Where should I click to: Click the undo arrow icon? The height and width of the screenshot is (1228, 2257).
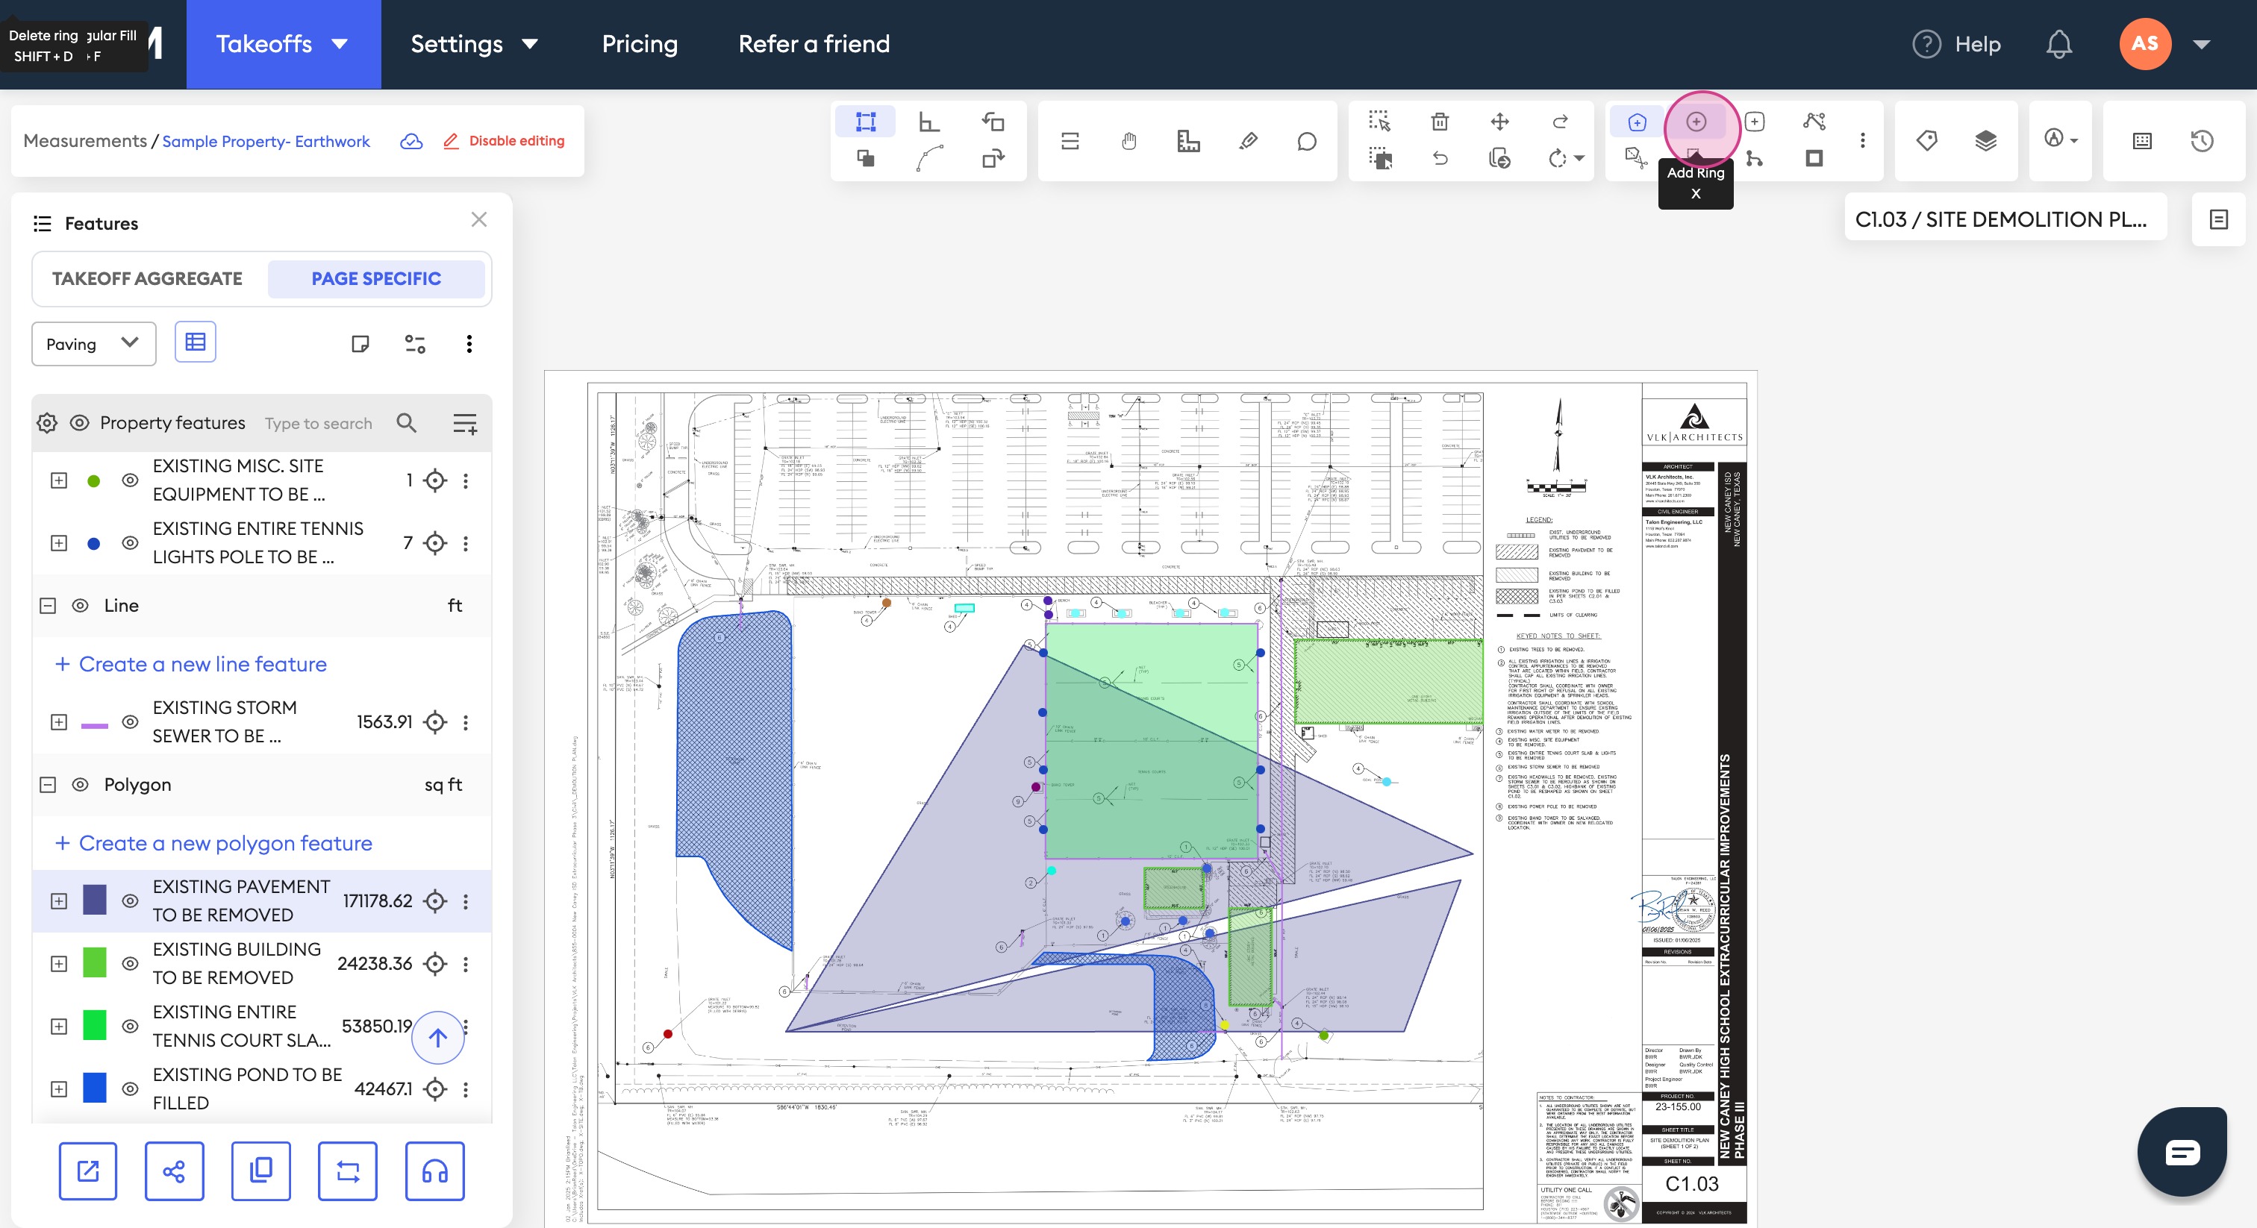pos(1440,159)
